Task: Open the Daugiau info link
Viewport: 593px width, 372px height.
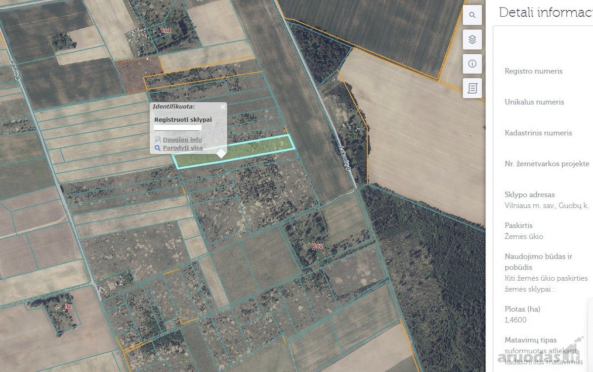Action: click(182, 140)
